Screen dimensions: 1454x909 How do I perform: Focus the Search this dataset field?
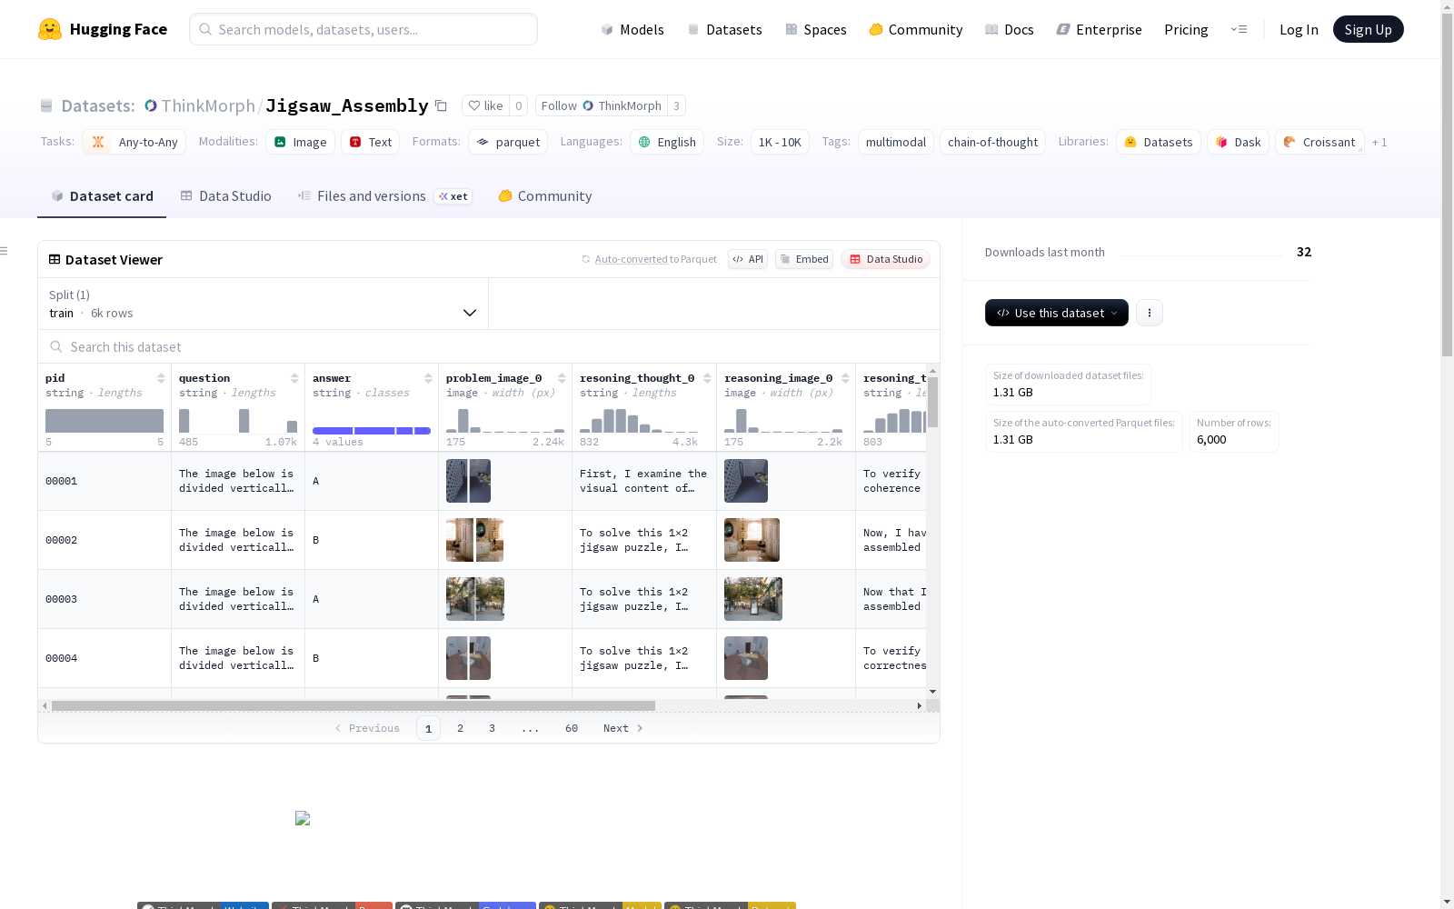[489, 346]
